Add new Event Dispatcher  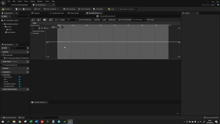coord(27,89)
